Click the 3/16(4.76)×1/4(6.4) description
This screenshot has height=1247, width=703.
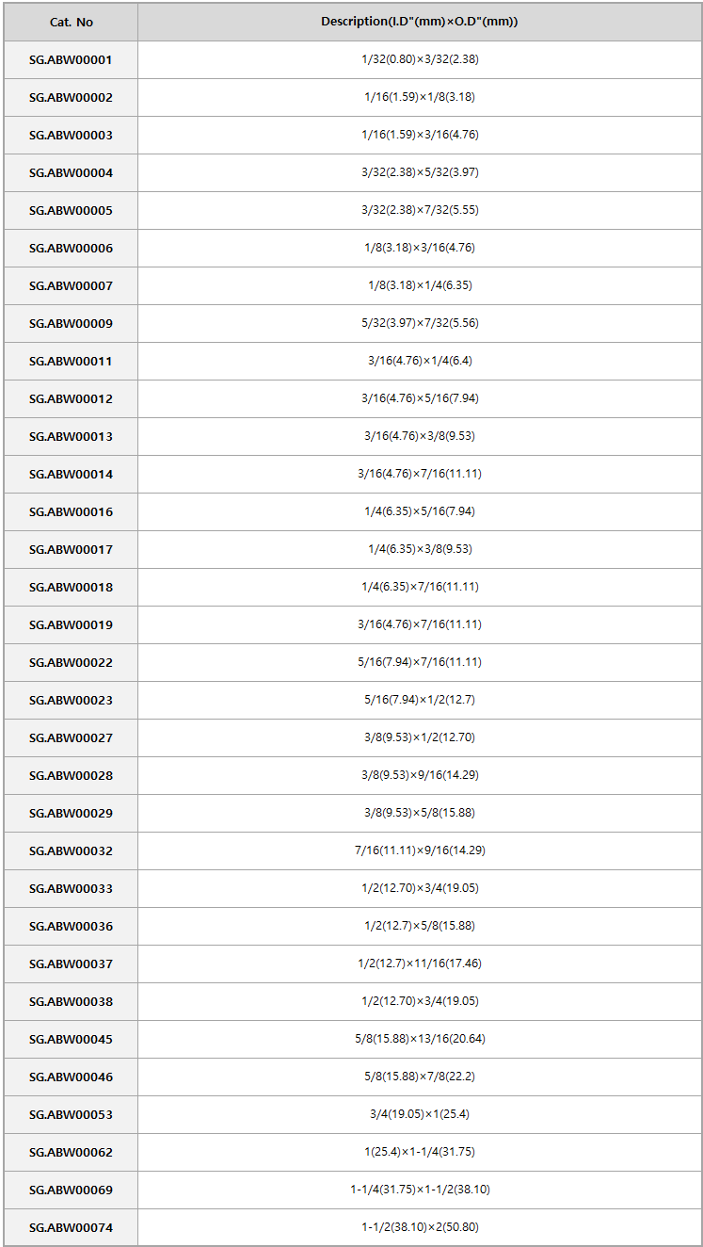click(420, 361)
